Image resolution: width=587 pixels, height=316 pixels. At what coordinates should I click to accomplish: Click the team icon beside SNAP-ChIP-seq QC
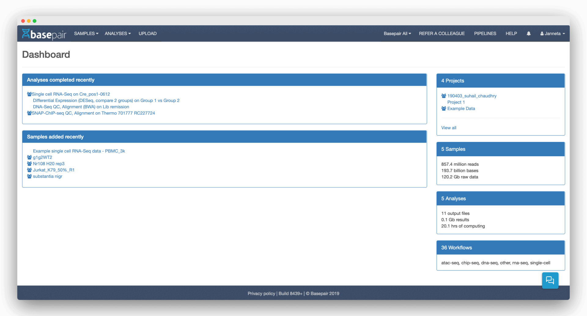[29, 113]
